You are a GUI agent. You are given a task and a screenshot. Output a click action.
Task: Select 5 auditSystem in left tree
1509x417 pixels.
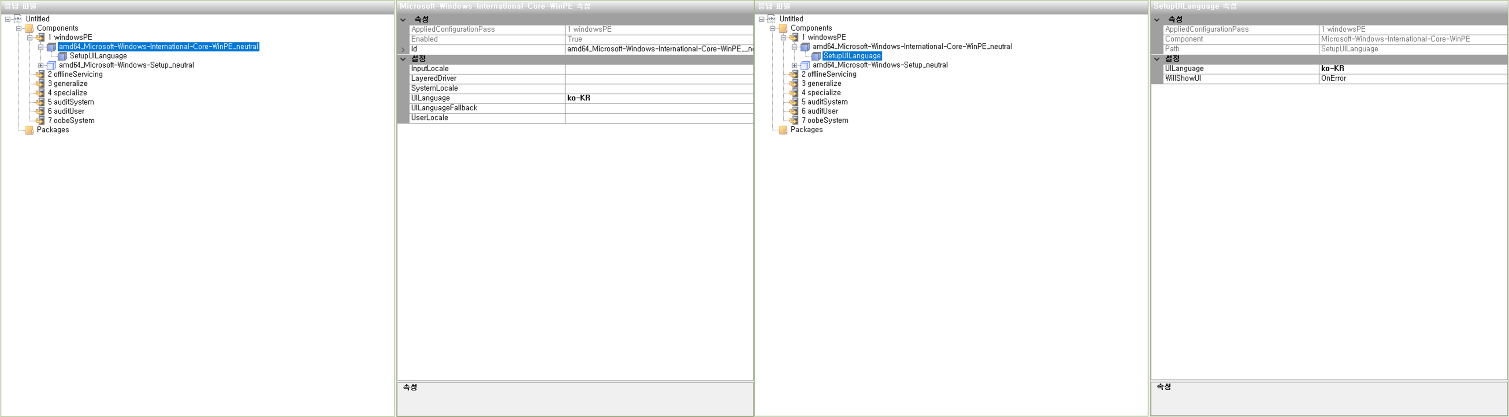pos(70,102)
